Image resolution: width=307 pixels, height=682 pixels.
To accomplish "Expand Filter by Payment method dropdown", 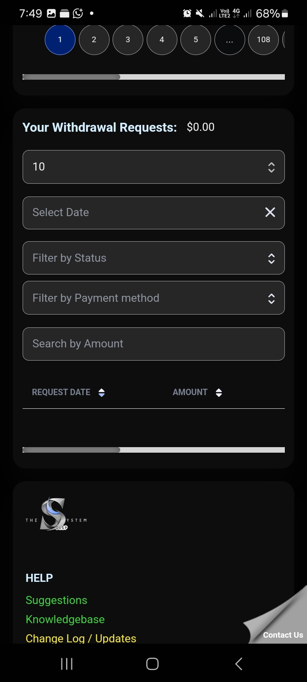I will tap(153, 298).
